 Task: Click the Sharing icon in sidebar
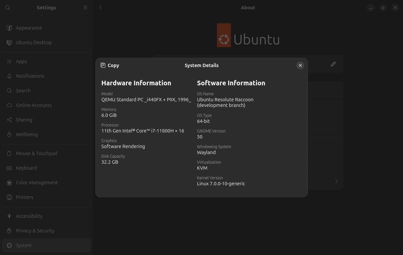click(x=9, y=120)
